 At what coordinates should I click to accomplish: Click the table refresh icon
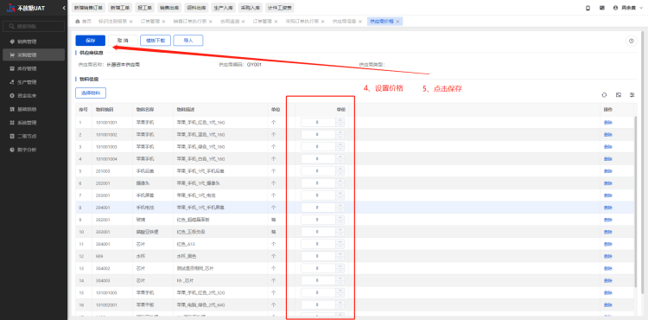pyautogui.click(x=604, y=95)
